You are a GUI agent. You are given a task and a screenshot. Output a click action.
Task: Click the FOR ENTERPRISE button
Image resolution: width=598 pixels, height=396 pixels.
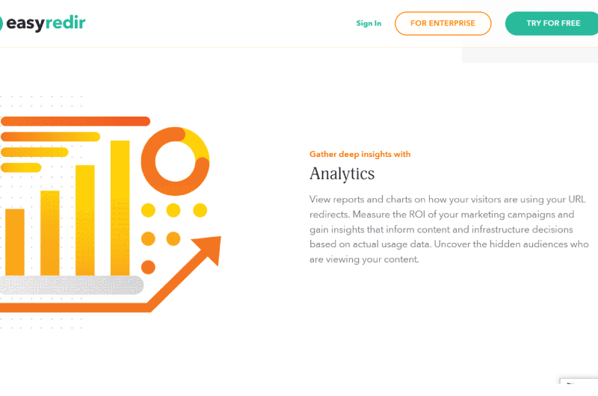click(x=443, y=23)
